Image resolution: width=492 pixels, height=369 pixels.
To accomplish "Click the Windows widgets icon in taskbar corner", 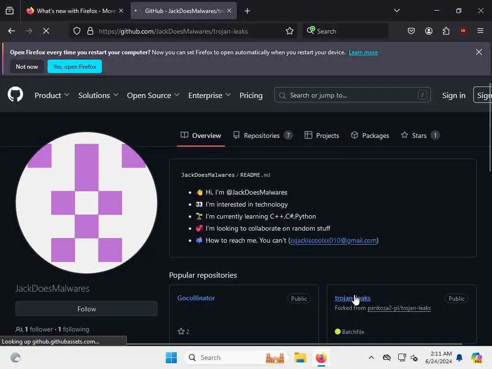I will 15,357.
